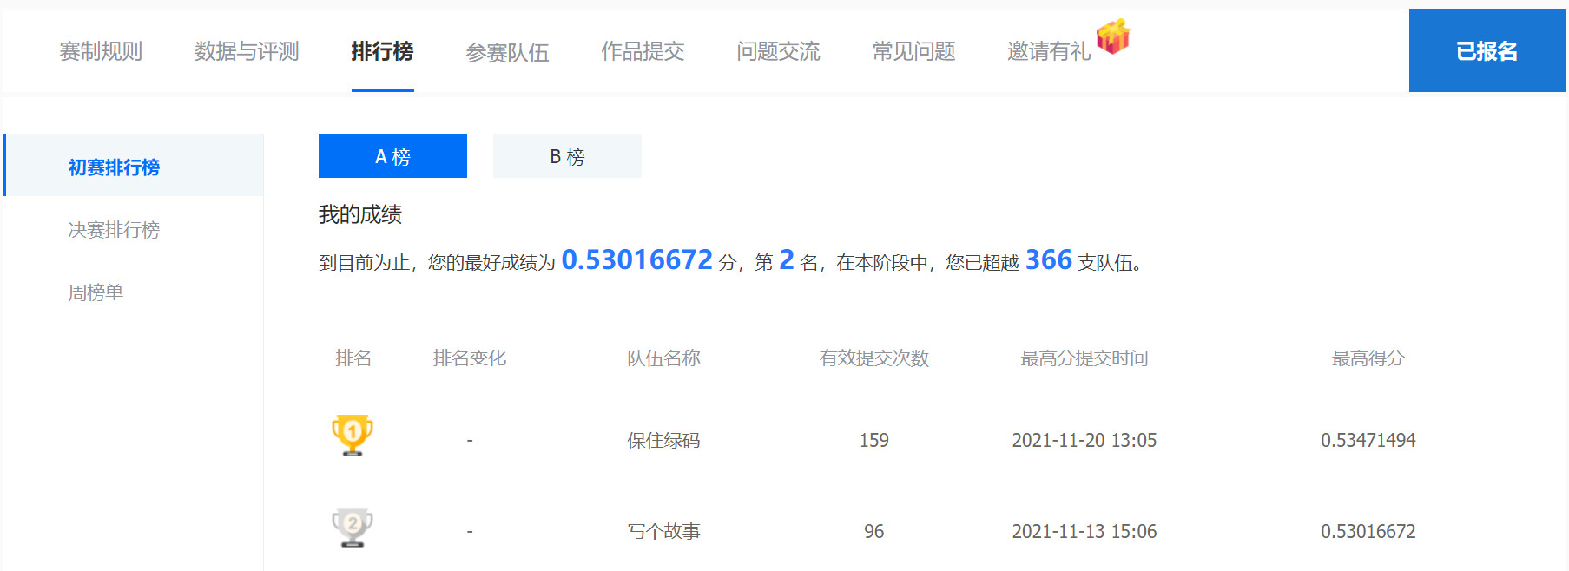This screenshot has width=1569, height=571.
Task: Click the silver second-place trophy icon
Action: point(353,528)
